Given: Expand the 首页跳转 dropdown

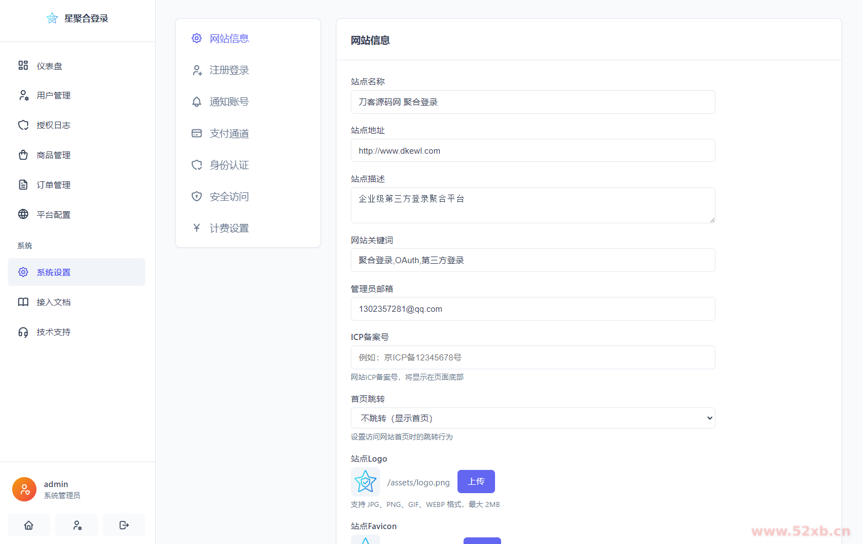Looking at the screenshot, I should [x=533, y=418].
